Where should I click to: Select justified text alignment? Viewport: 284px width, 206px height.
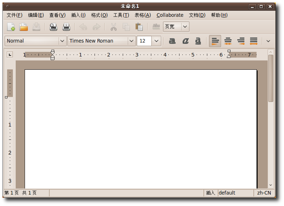254,41
